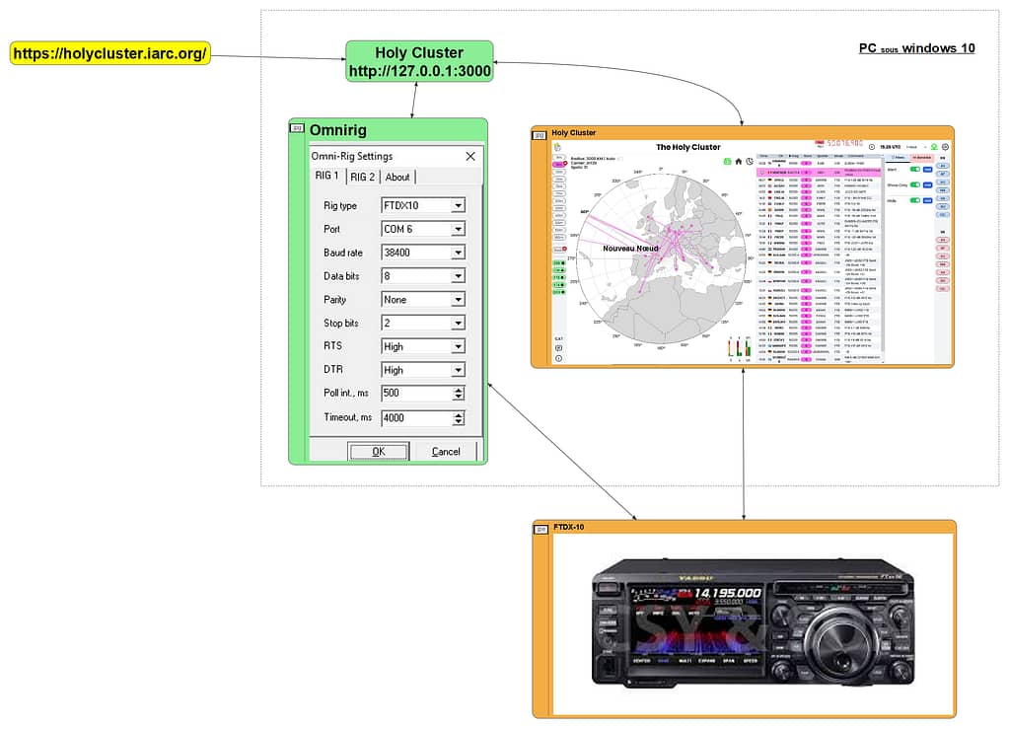Click the blue button beside the Show Only toggle
Screen dimensions: 1009x729
[x=927, y=184]
